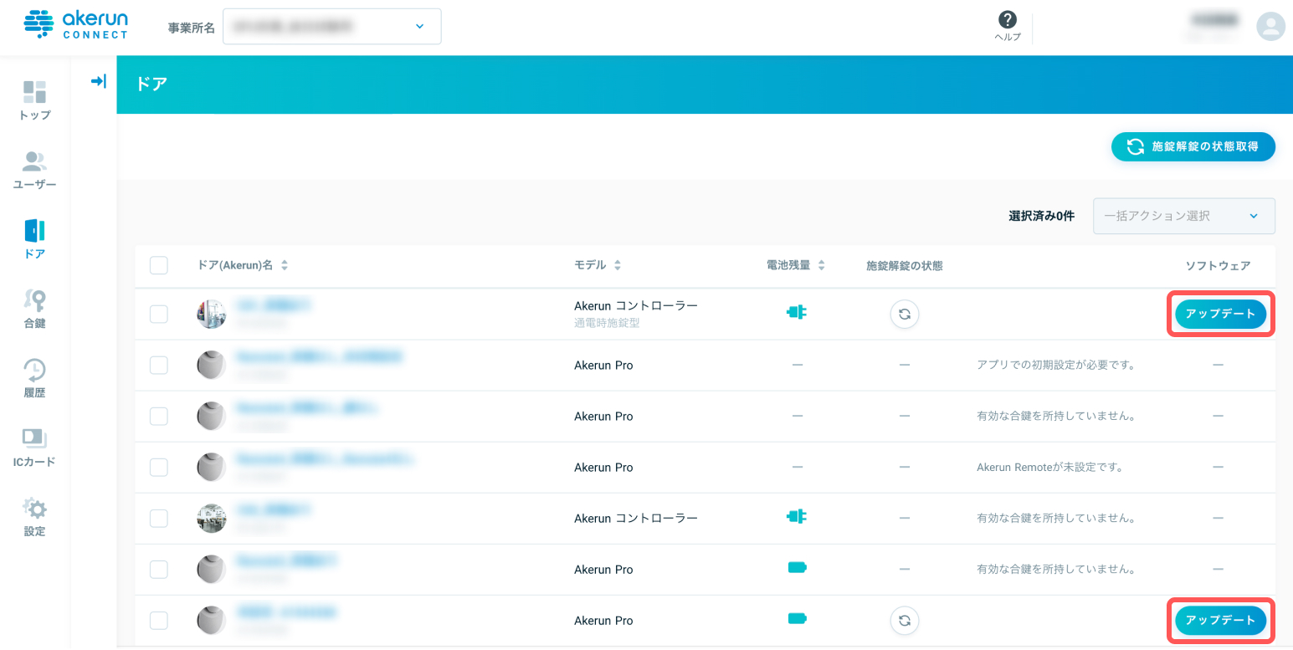Select the ドア sidebar item

click(x=34, y=240)
